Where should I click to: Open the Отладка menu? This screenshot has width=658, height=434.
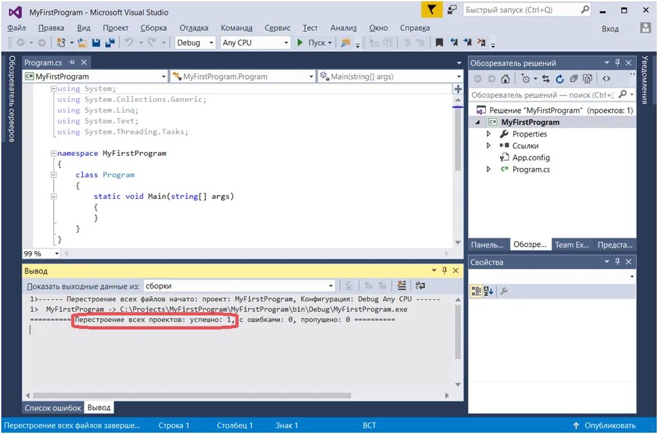194,28
